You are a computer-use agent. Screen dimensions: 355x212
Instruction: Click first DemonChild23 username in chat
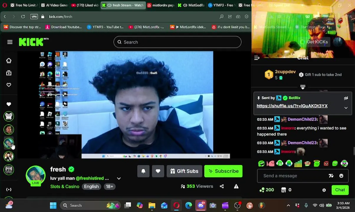pos(302,119)
